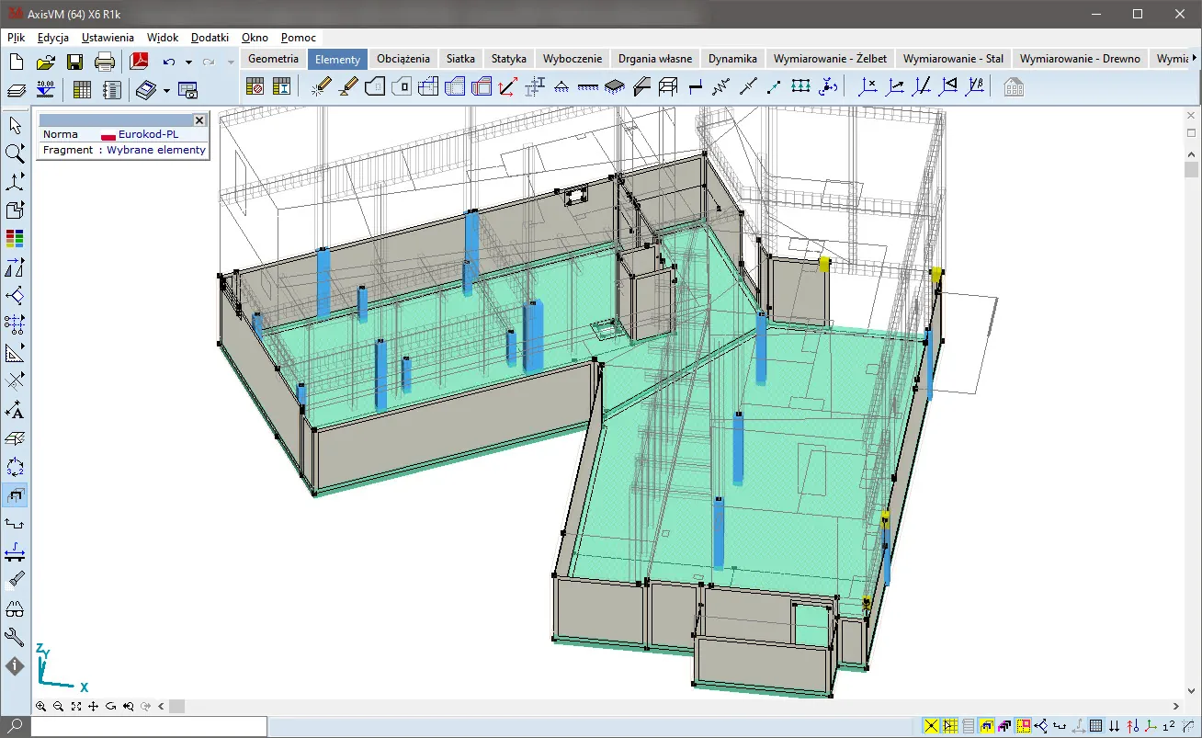1202x738 pixels.
Task: Open the red arrow line element tool
Action: tap(507, 87)
